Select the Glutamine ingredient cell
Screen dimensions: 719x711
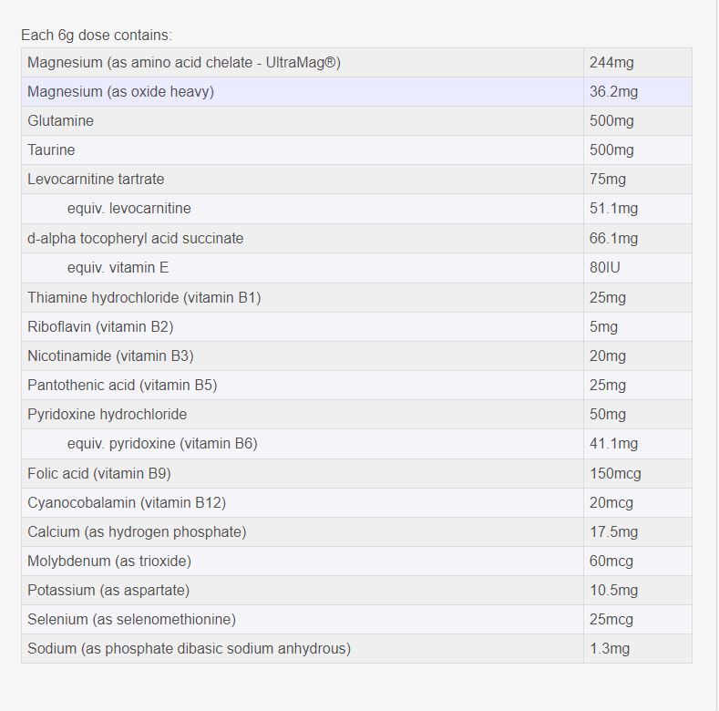(x=60, y=121)
